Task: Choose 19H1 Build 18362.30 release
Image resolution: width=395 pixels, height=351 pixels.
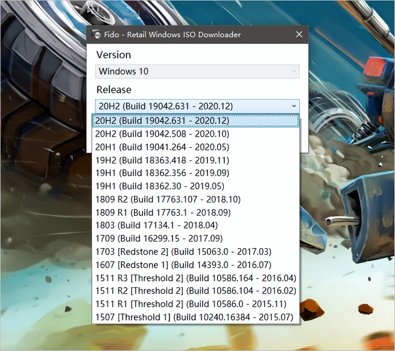Action: point(160,186)
